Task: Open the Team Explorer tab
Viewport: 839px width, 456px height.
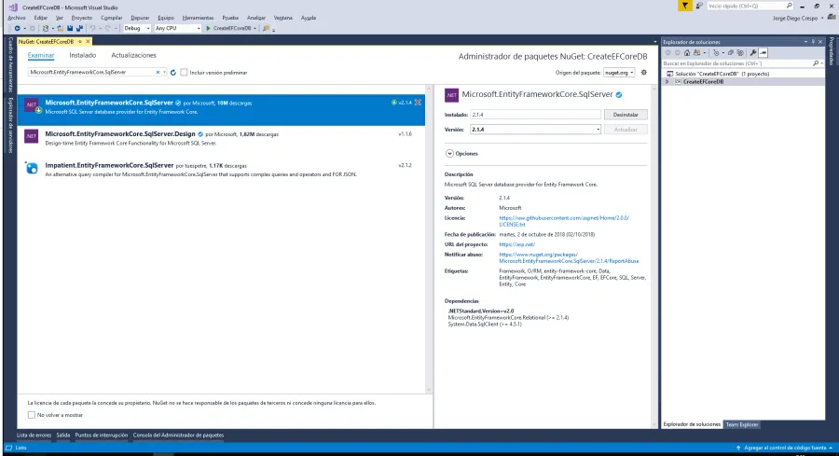Action: (742, 424)
